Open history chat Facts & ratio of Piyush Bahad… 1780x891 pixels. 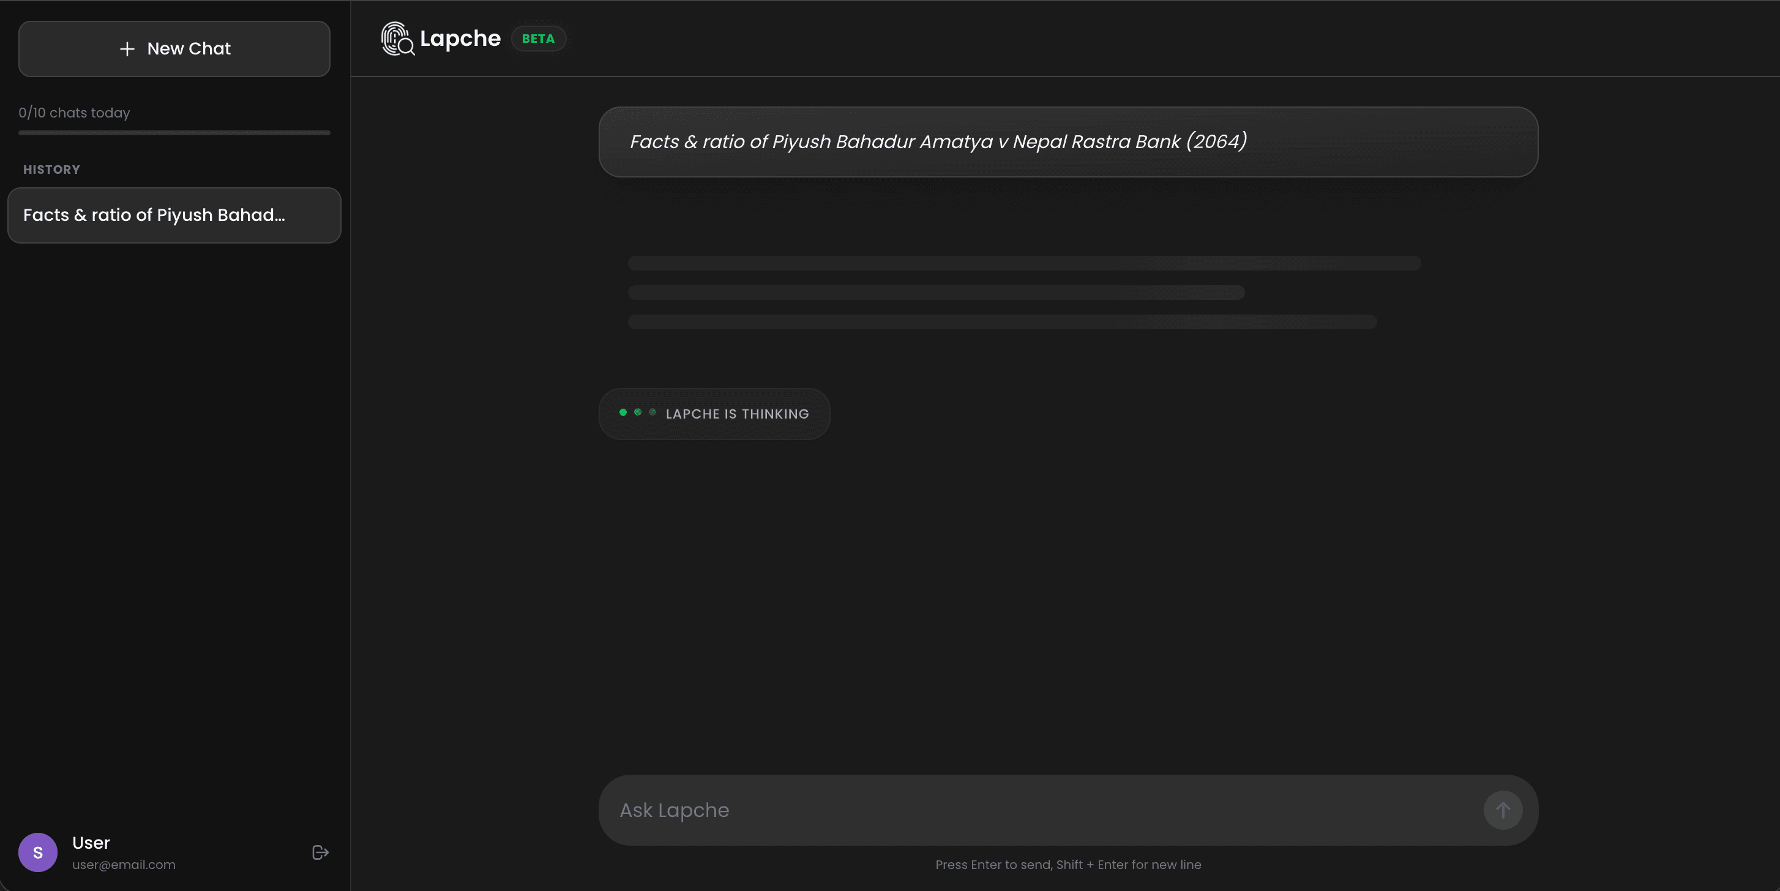point(174,215)
